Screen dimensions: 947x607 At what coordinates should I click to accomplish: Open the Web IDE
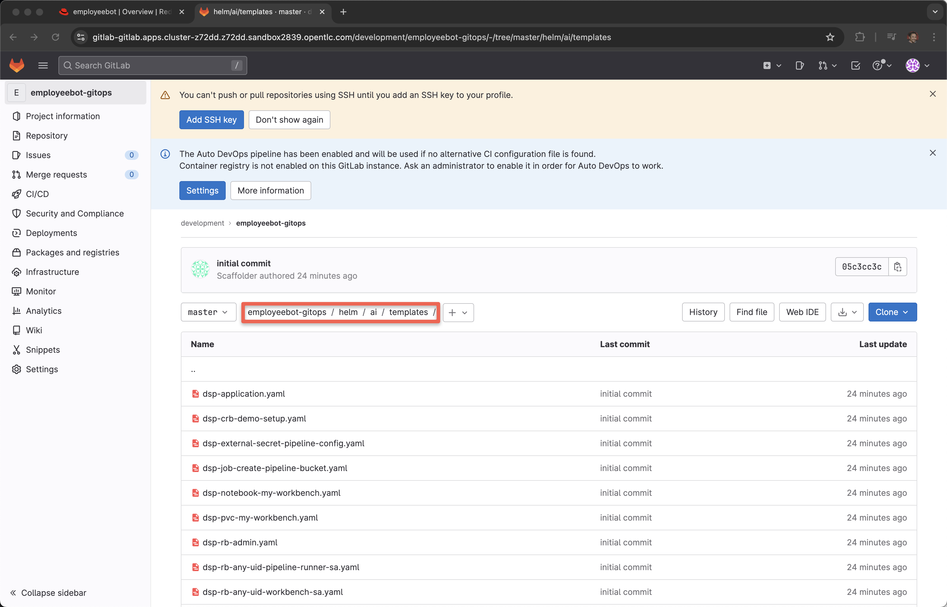[802, 312]
